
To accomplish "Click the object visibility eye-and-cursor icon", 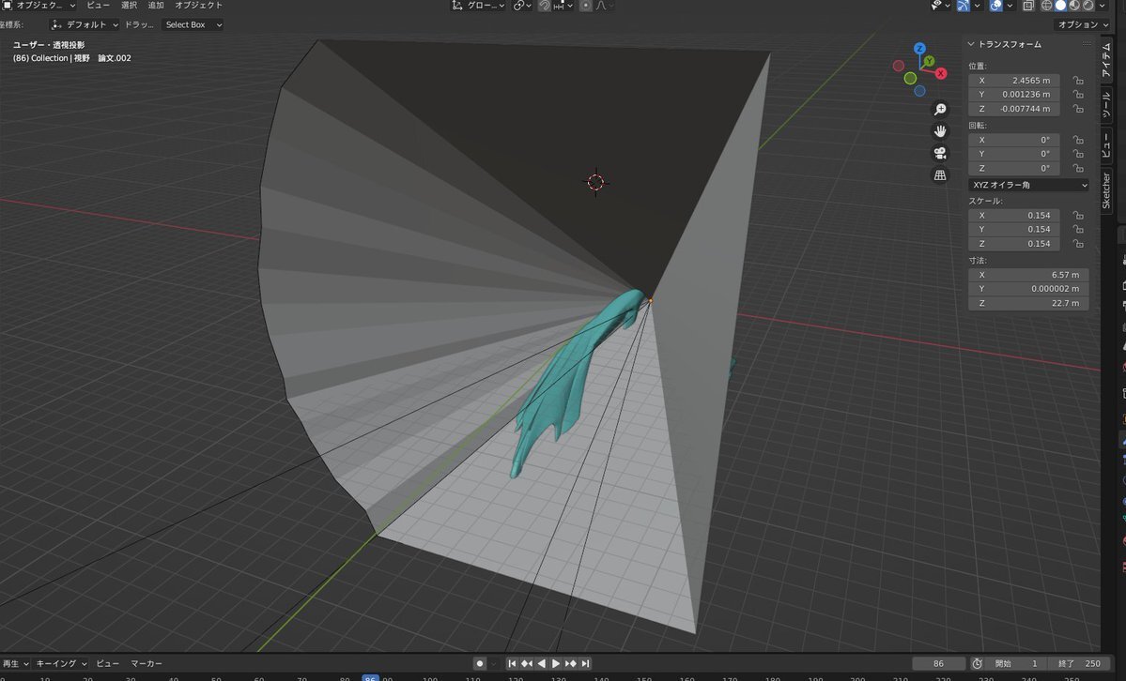I will (936, 6).
